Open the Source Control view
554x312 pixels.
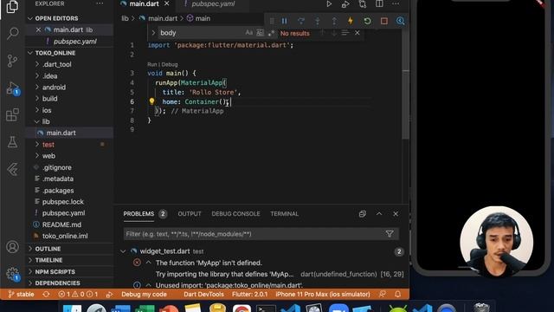point(12,61)
